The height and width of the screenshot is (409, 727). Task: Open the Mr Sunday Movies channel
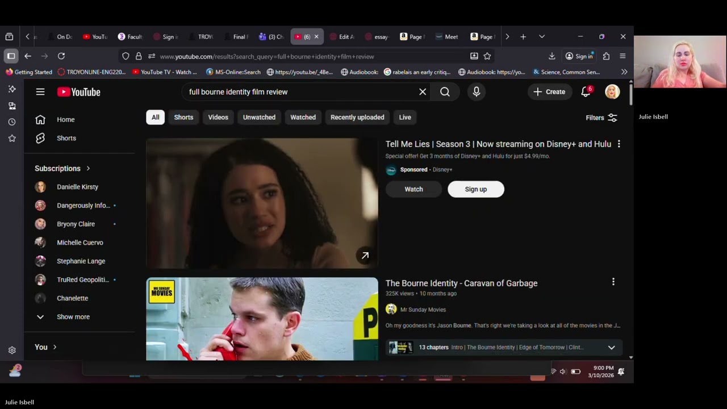(423, 310)
